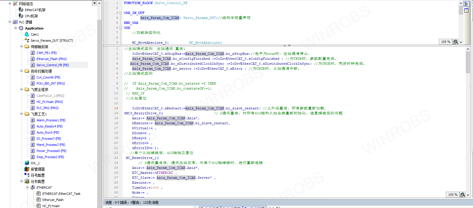The image size is (473, 208).
Task: Open 符号配置 symbol configuration
Action: [38, 175]
